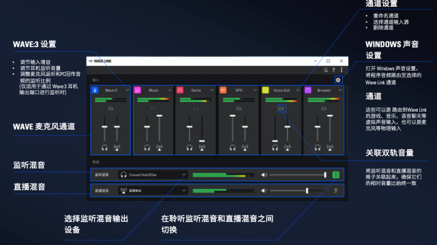This screenshot has width=437, height=245.
Task: Click the red Game channel icon
Action: click(180, 90)
